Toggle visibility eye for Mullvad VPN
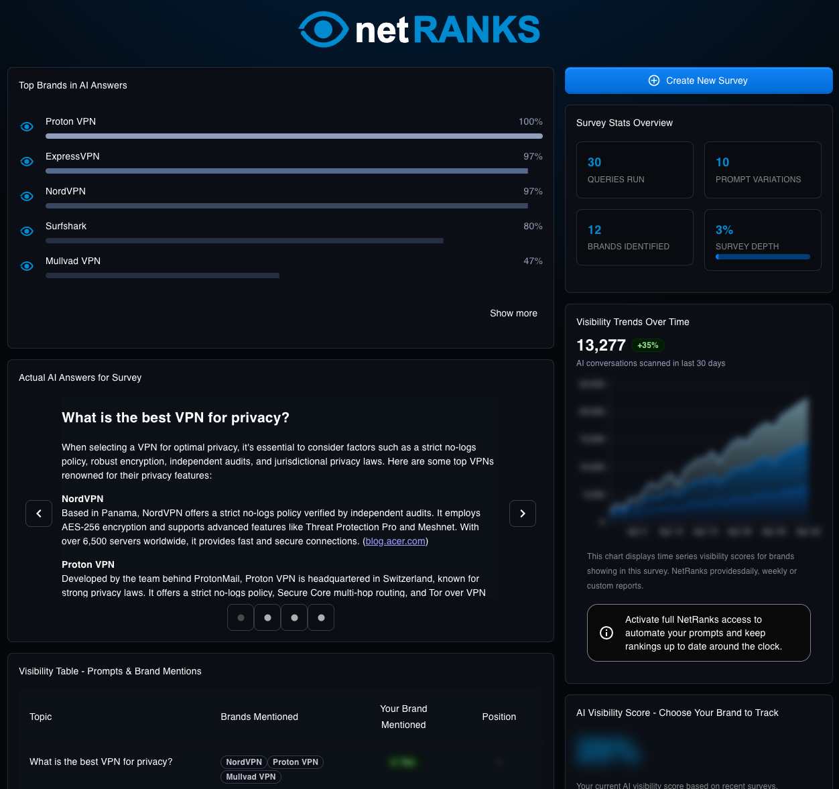Image resolution: width=839 pixels, height=789 pixels. coord(27,266)
